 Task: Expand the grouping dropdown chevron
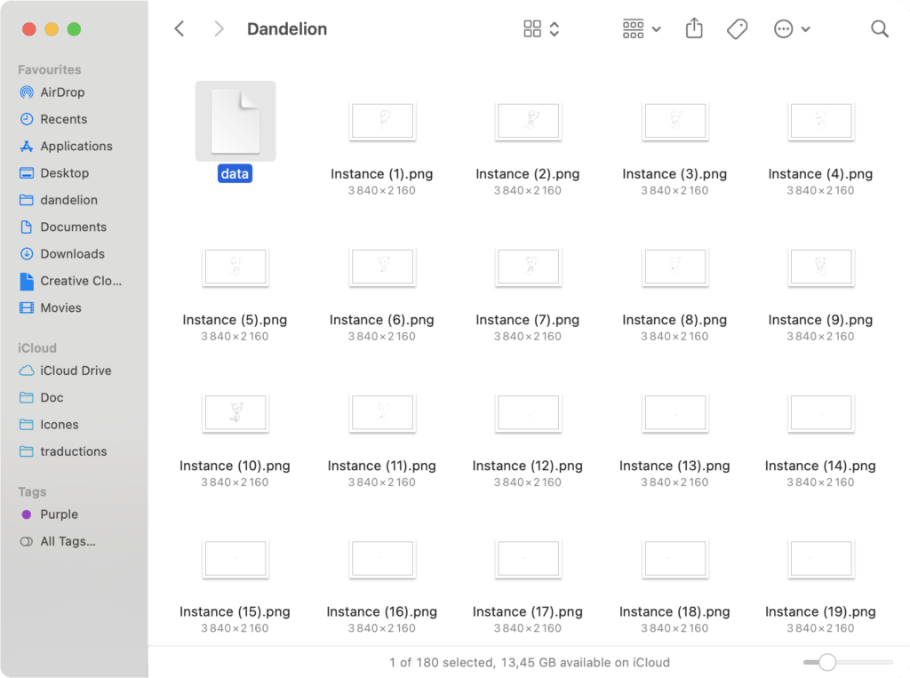coord(657,29)
